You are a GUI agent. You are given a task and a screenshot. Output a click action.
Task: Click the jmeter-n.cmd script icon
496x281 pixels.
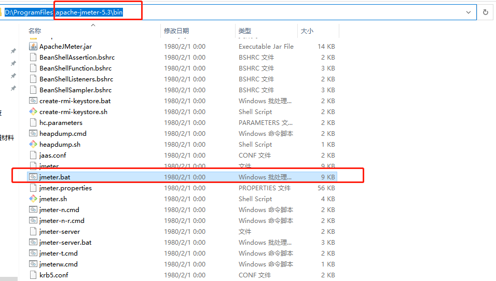33,210
